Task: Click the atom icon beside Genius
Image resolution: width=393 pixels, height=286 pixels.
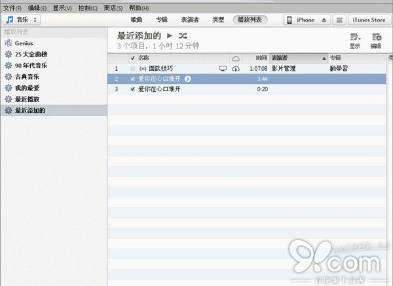Action: pyautogui.click(x=9, y=43)
